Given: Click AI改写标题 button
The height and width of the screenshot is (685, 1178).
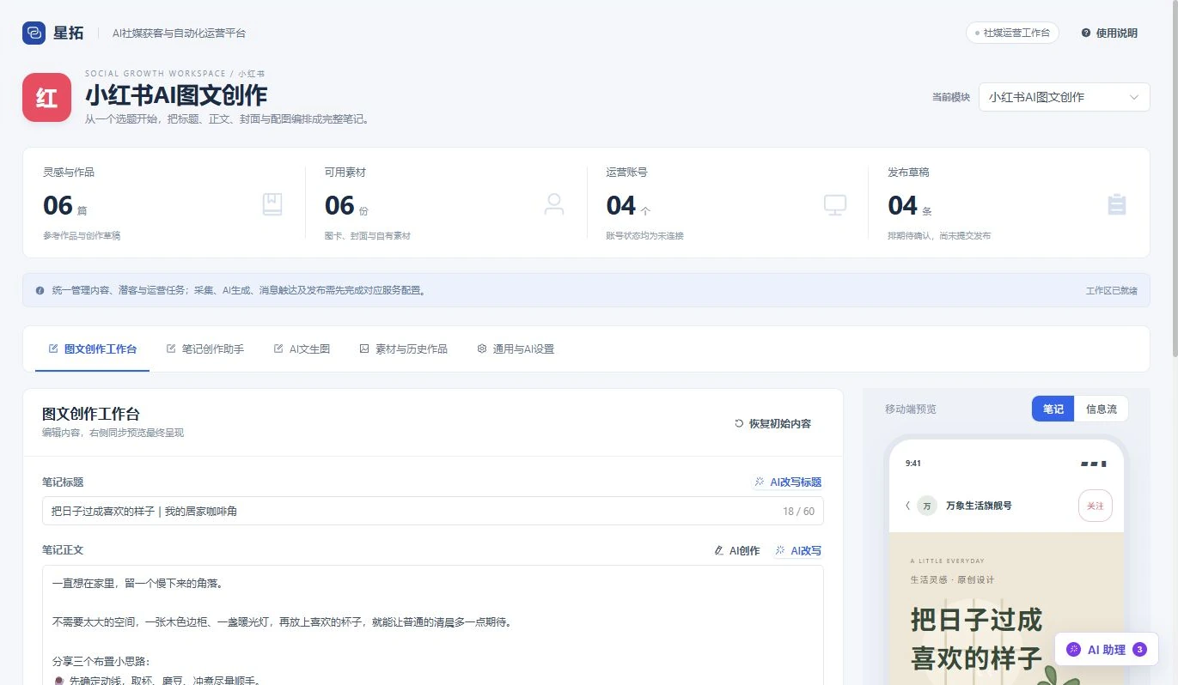Looking at the screenshot, I should coord(788,482).
